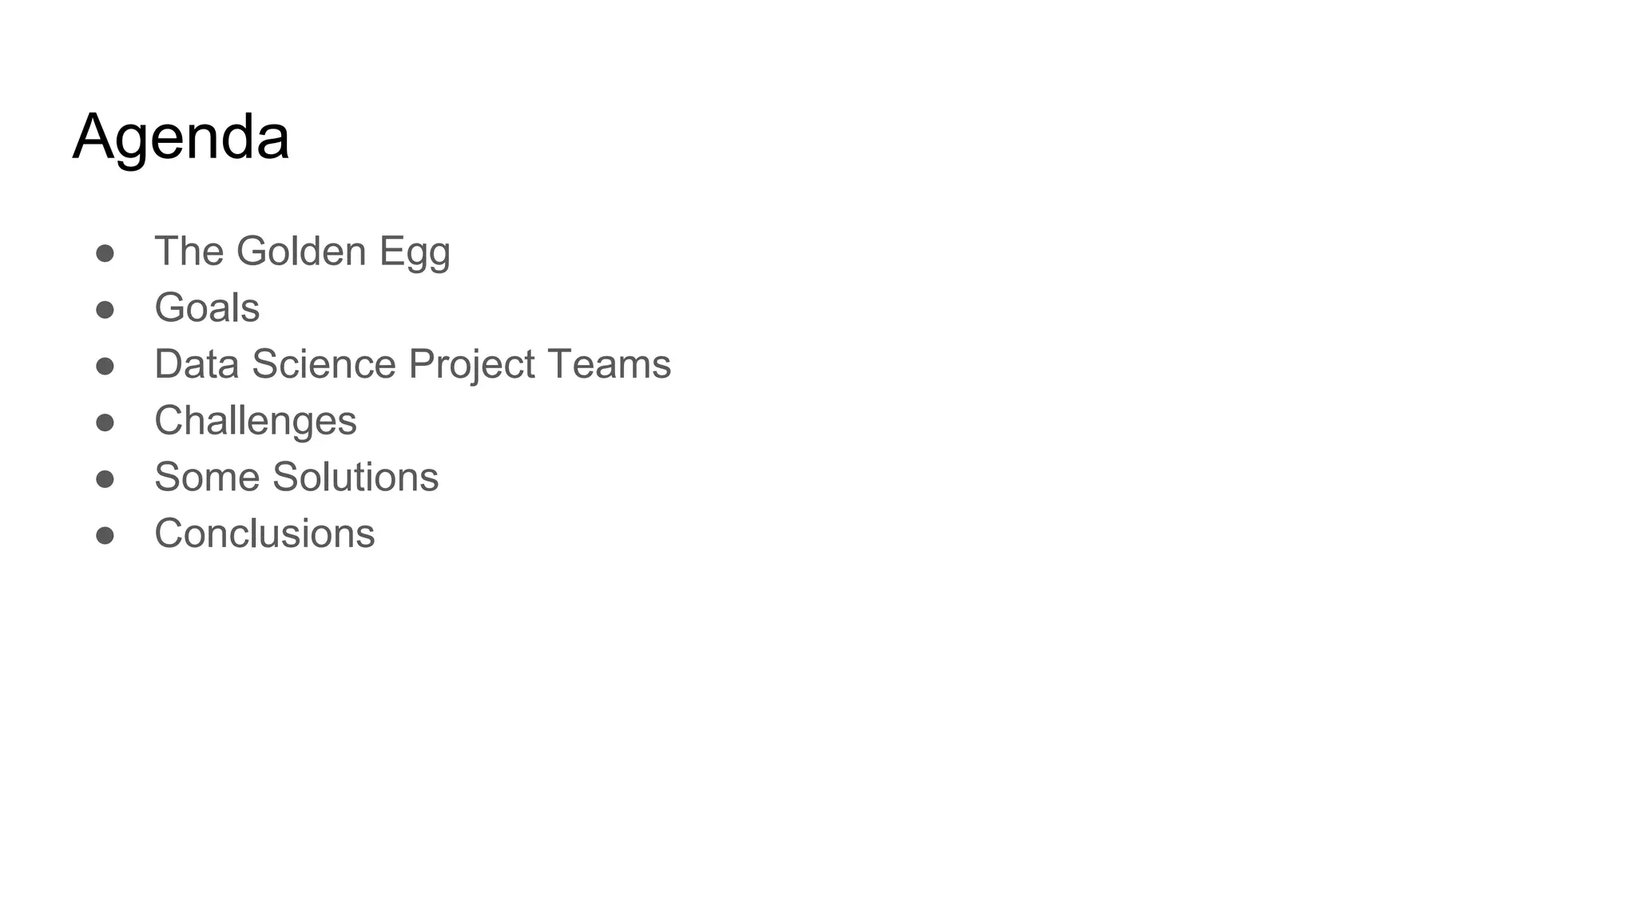Click the word 'Solutions' in fifth bullet
Viewport: 1636px width, 920px height.
(x=355, y=477)
